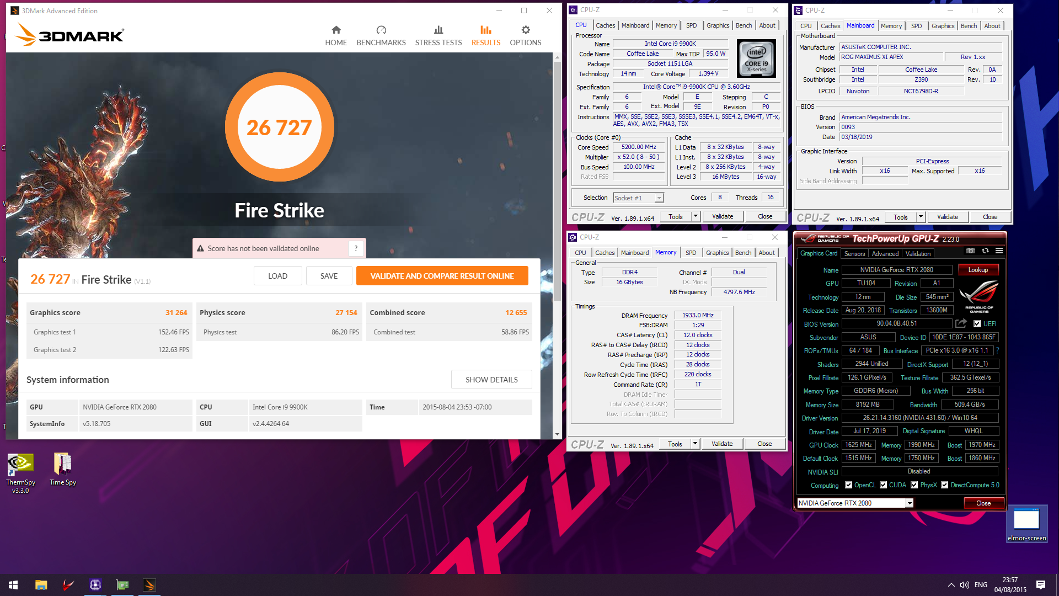Click the GPU Name field in GPU-Z
This screenshot has width=1059, height=596.
pyautogui.click(x=897, y=270)
